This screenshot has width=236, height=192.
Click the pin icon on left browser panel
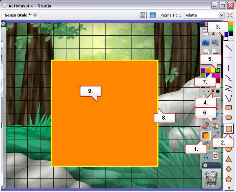[x=3, y=24]
